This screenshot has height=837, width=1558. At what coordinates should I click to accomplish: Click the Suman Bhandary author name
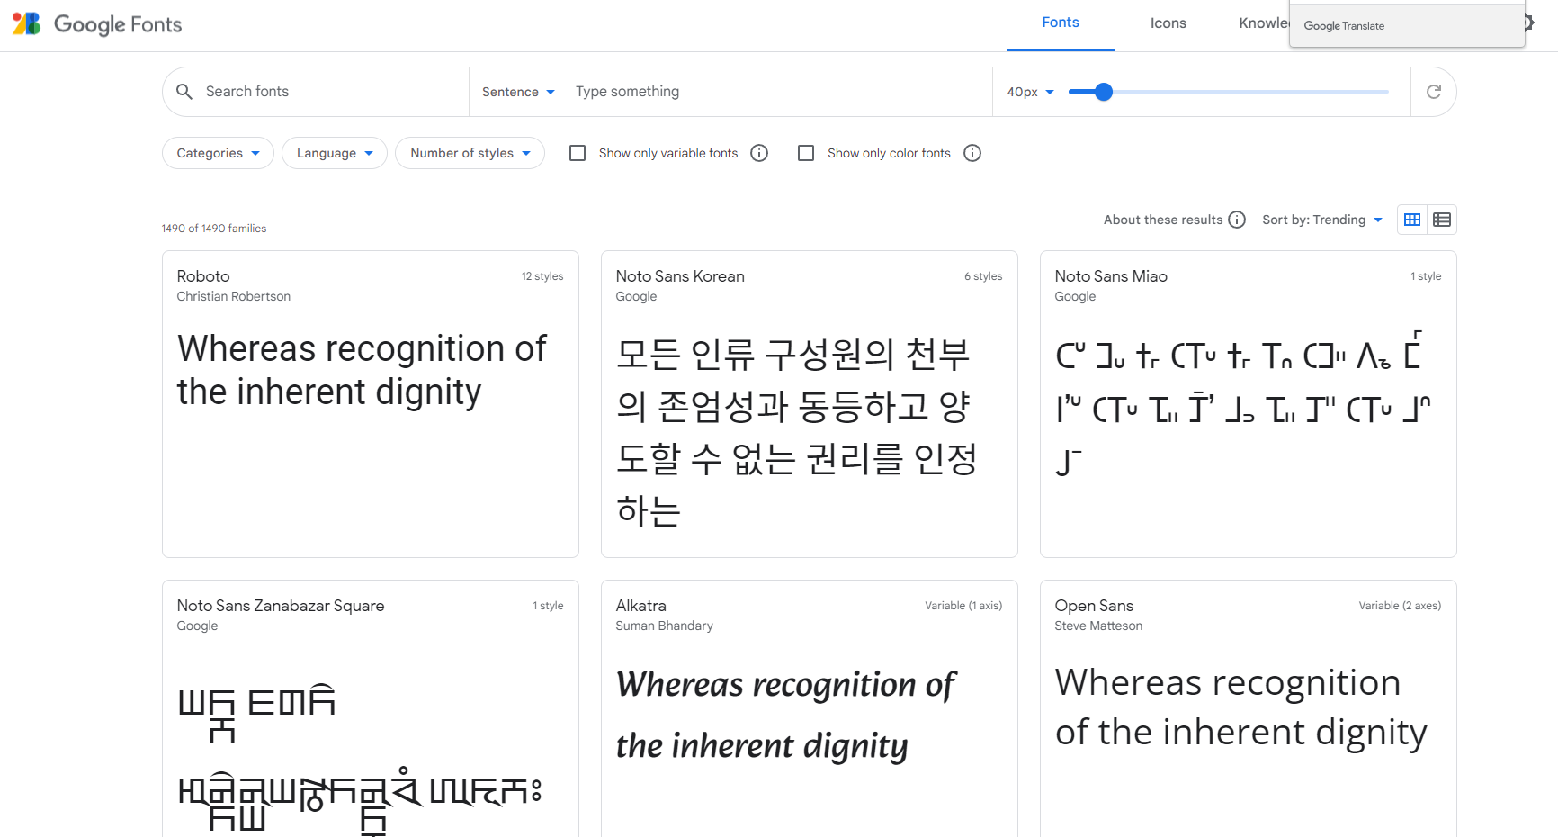click(x=665, y=625)
